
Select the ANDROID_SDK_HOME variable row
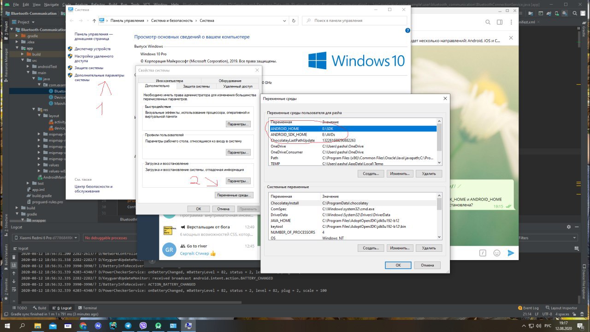pyautogui.click(x=353, y=135)
